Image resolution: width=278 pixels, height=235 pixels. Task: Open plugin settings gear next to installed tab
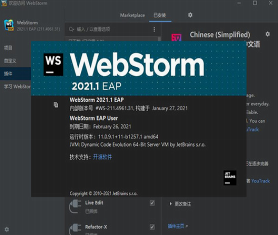(190, 15)
